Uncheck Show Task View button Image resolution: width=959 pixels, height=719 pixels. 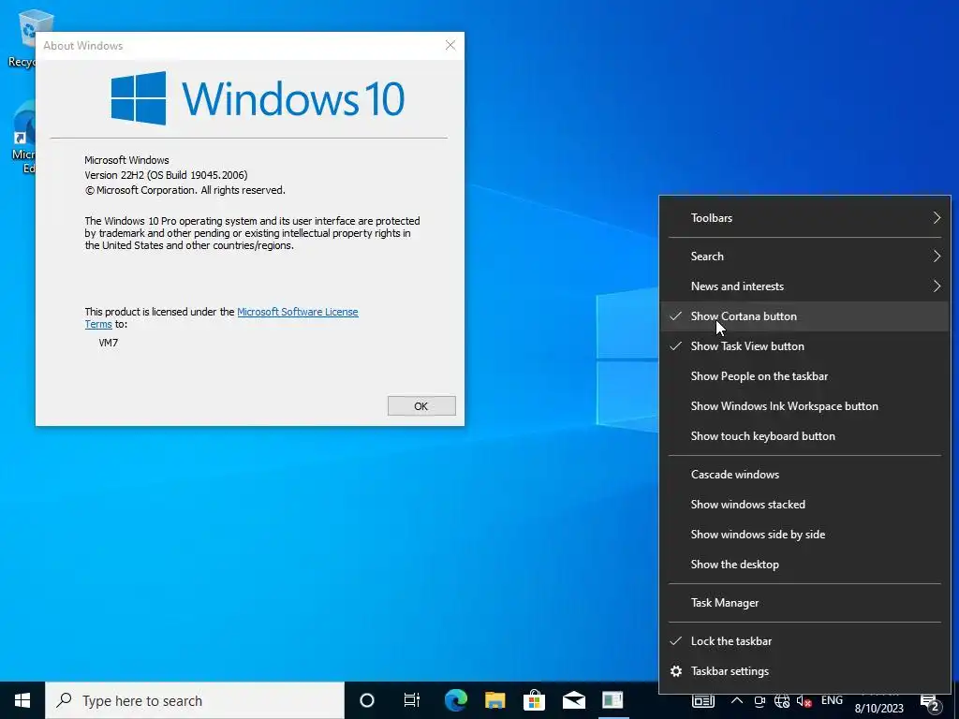coord(804,346)
